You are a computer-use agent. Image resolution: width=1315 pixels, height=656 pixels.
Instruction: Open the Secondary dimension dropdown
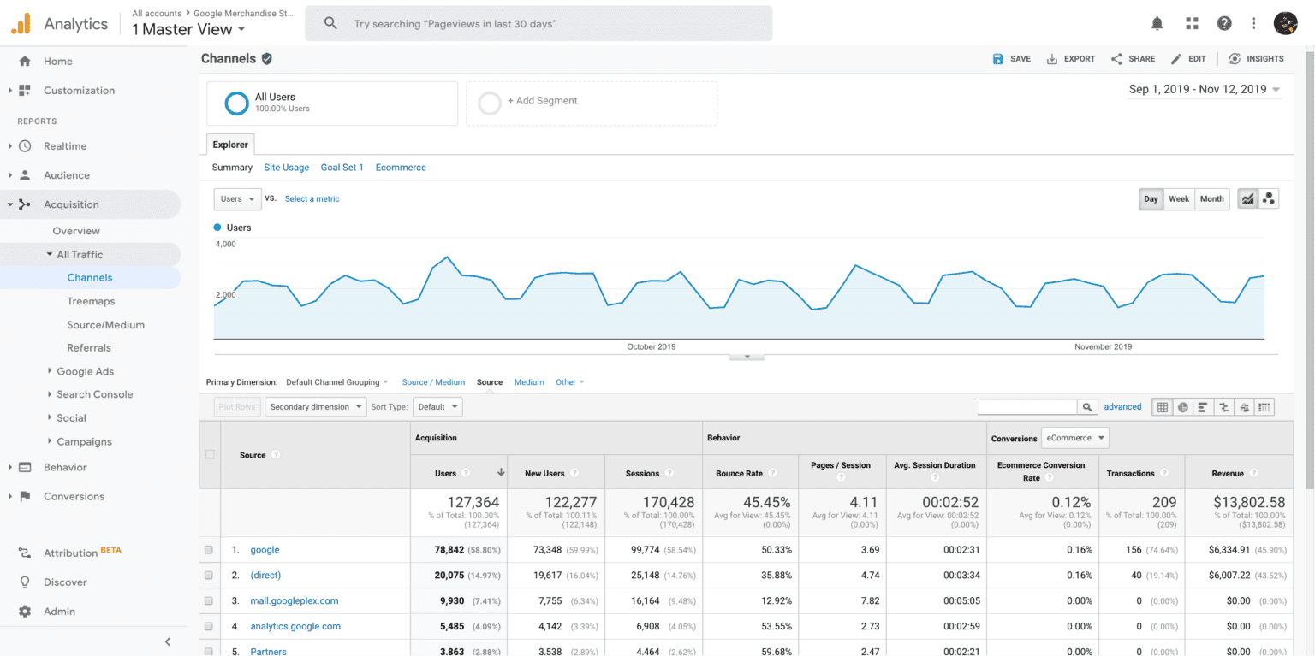pyautogui.click(x=316, y=407)
